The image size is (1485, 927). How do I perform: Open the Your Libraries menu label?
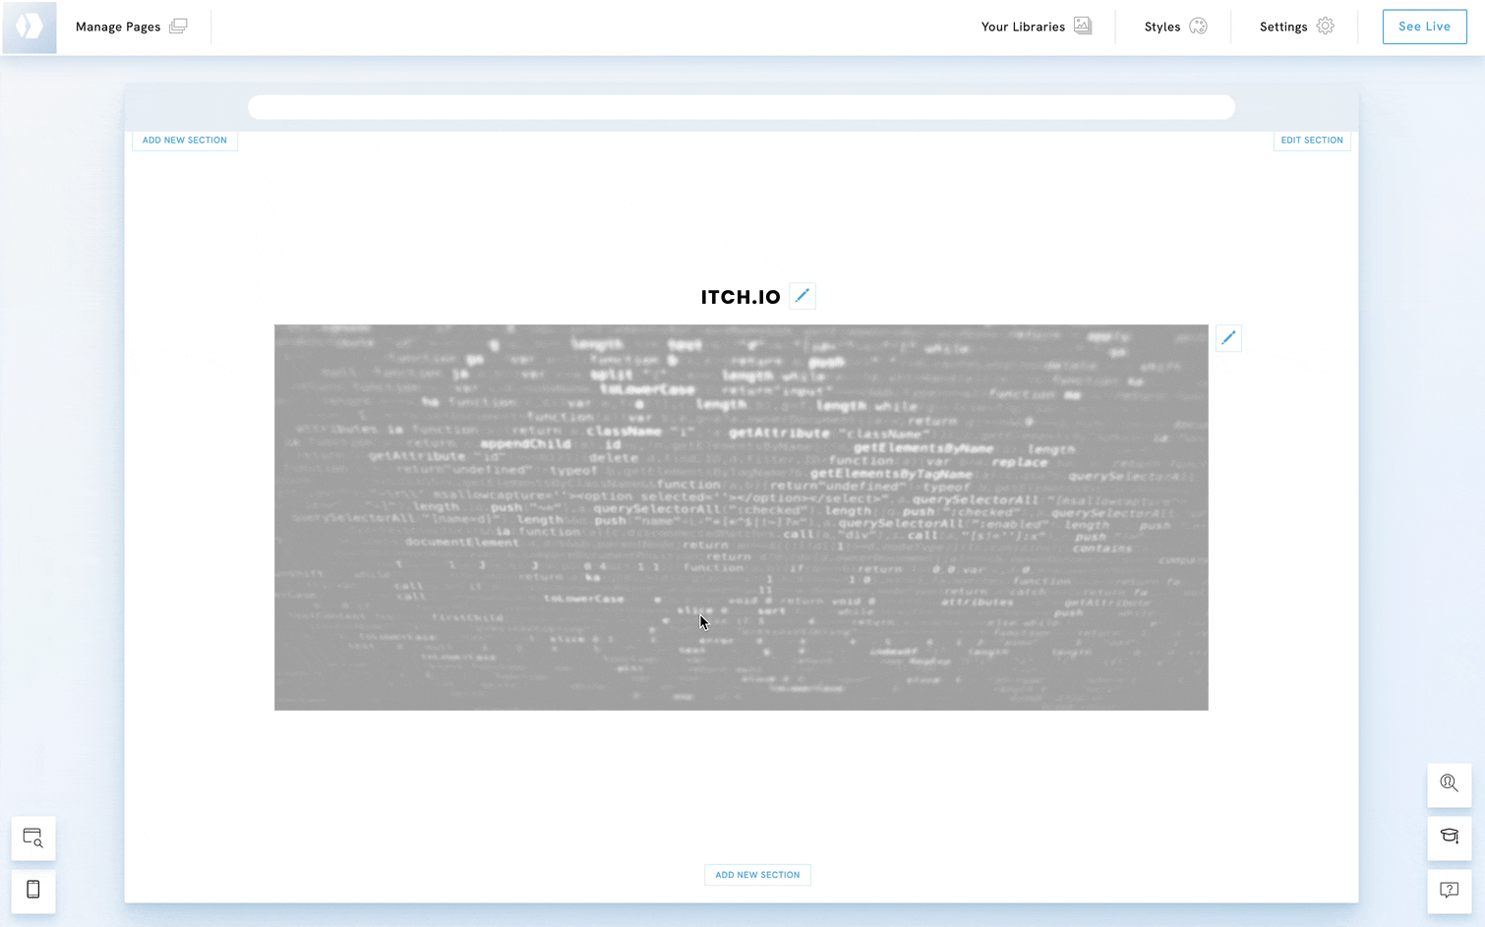click(x=1023, y=27)
